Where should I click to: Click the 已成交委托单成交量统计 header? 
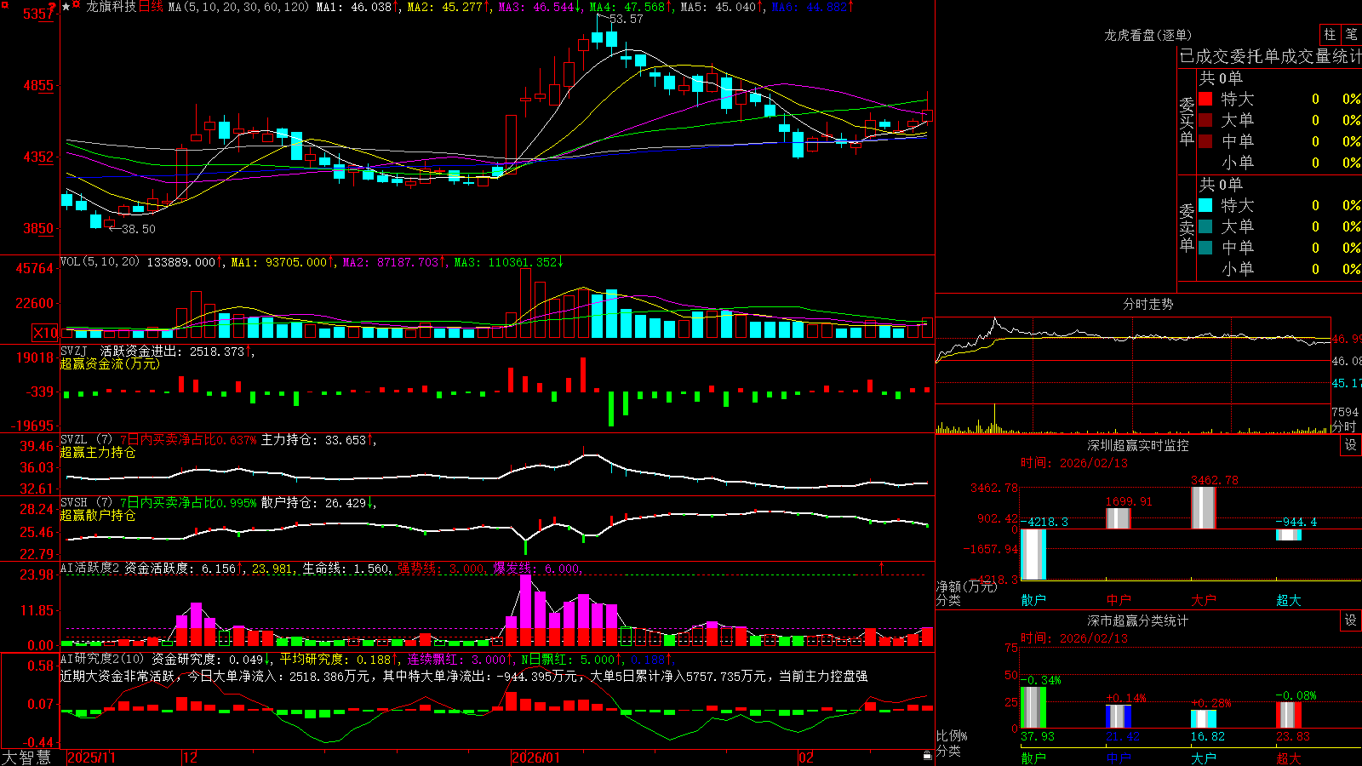click(x=1270, y=56)
